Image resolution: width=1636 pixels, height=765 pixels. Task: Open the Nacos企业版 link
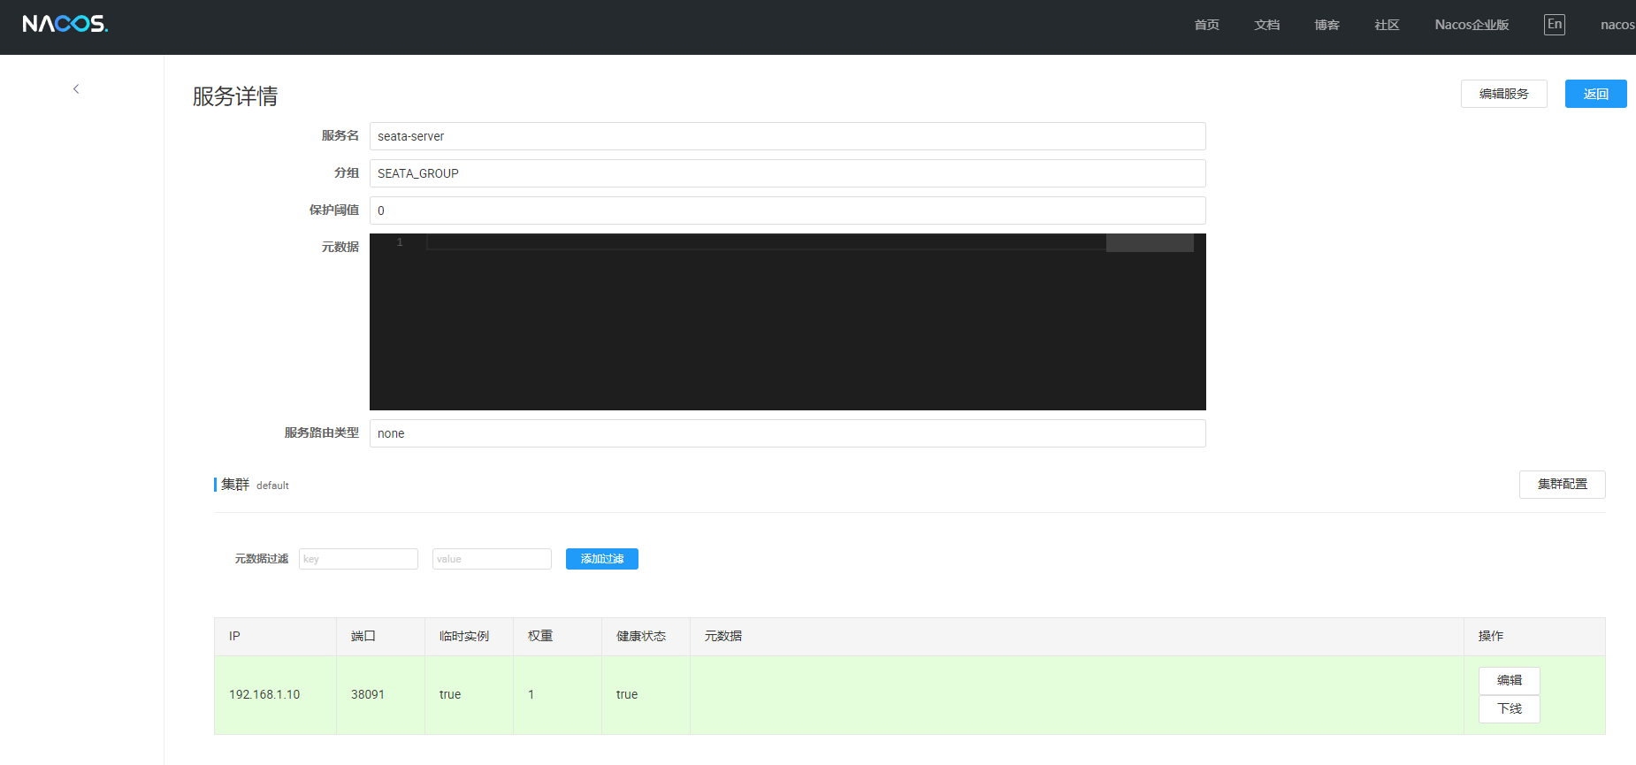click(1472, 25)
